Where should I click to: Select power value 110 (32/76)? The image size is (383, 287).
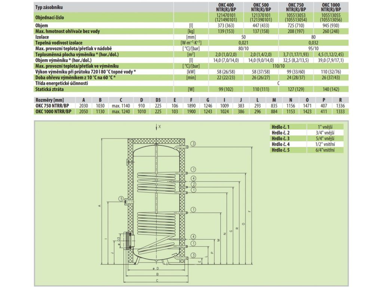(x=331, y=72)
